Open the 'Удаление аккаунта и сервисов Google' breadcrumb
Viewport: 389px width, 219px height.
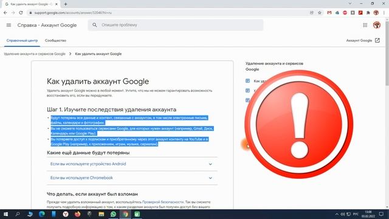(x=35, y=54)
